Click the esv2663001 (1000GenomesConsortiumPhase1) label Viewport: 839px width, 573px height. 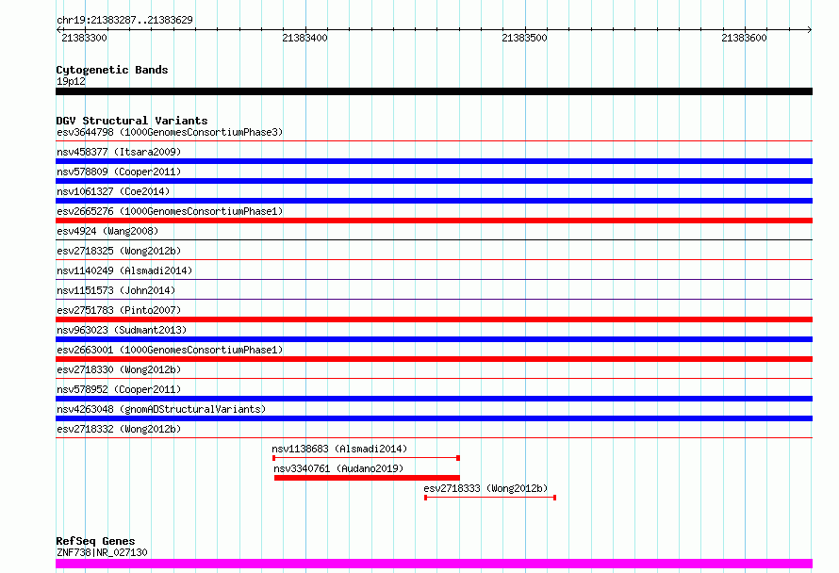tap(170, 350)
